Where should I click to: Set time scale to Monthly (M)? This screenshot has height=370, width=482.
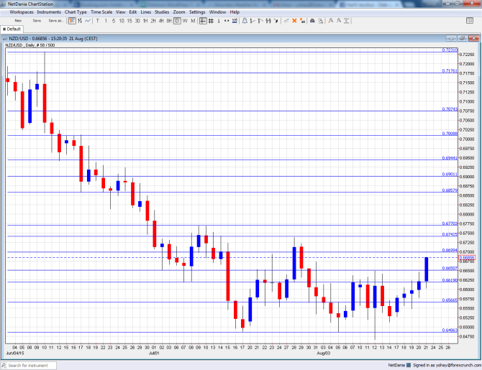pyautogui.click(x=193, y=21)
